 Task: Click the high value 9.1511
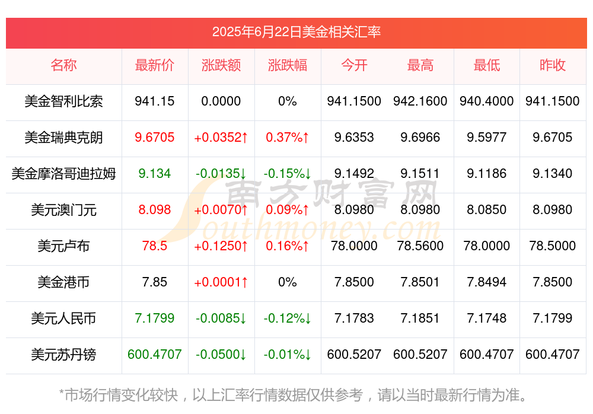[x=420, y=174]
